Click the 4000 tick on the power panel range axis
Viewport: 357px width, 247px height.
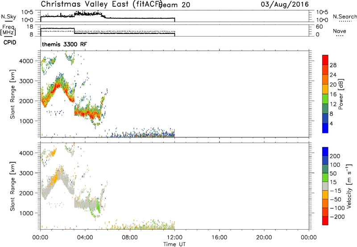coord(26,61)
